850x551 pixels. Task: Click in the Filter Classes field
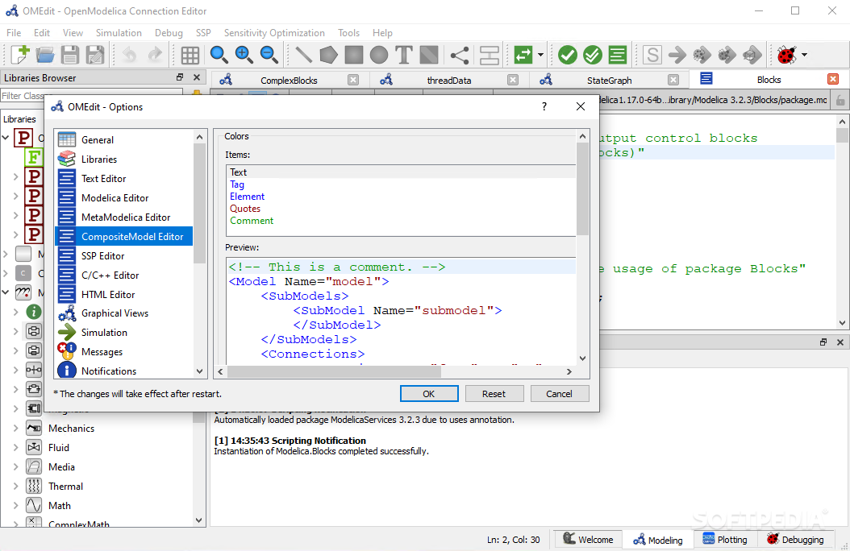92,96
